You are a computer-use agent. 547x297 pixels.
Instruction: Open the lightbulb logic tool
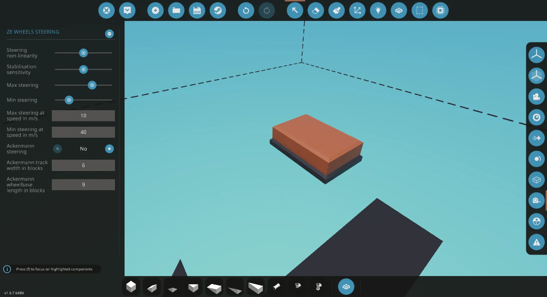(378, 10)
